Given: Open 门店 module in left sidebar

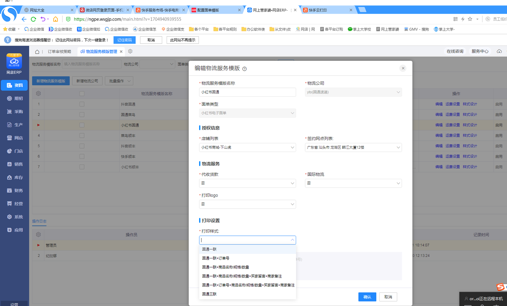Looking at the screenshot, I should [15, 151].
